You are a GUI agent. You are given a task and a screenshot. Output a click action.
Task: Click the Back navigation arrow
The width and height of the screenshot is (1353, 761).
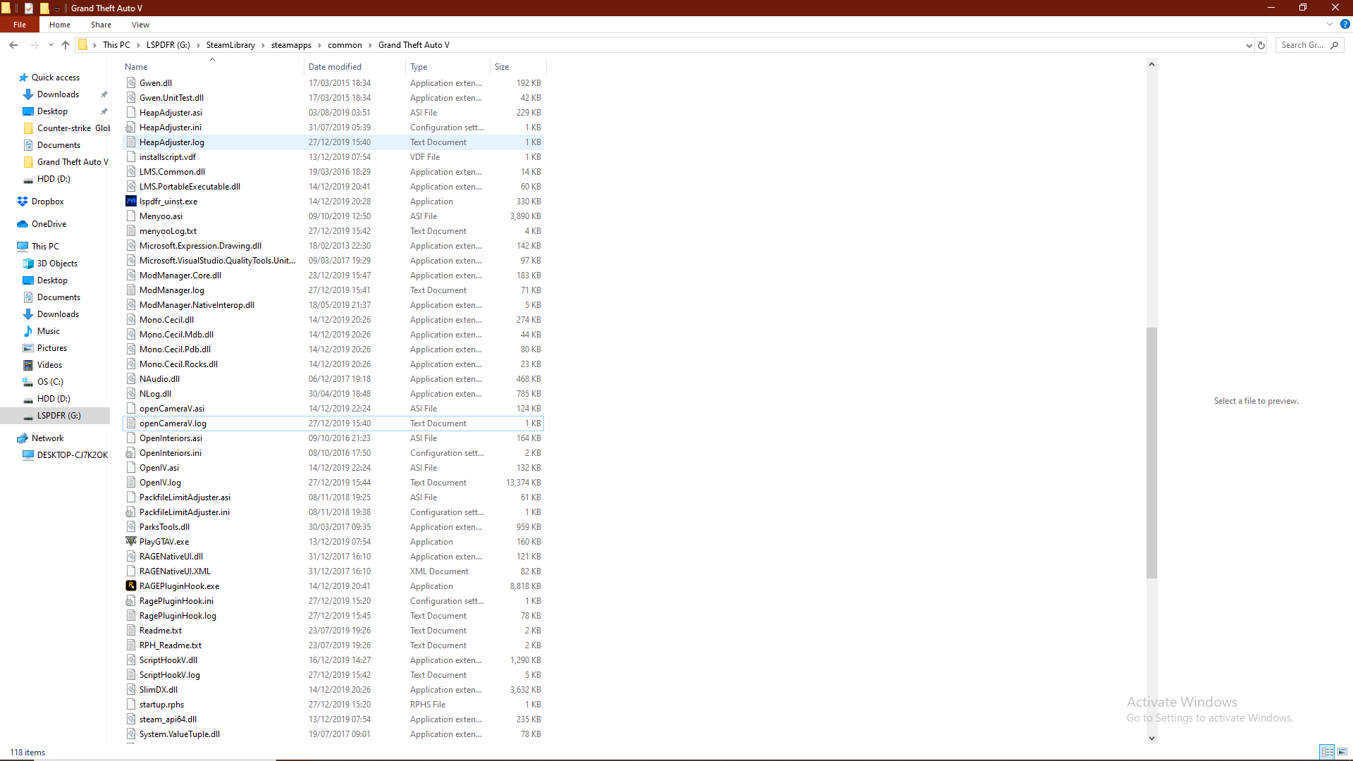tap(13, 45)
